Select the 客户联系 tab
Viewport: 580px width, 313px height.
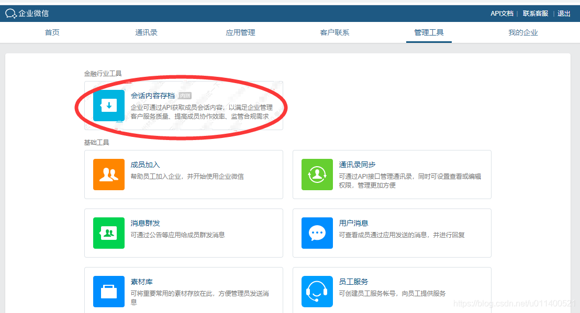pos(335,32)
